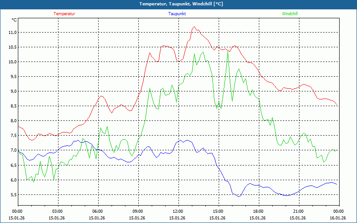Select the 18:00 time label on the x-axis
357x223 pixels.
[x=258, y=211]
